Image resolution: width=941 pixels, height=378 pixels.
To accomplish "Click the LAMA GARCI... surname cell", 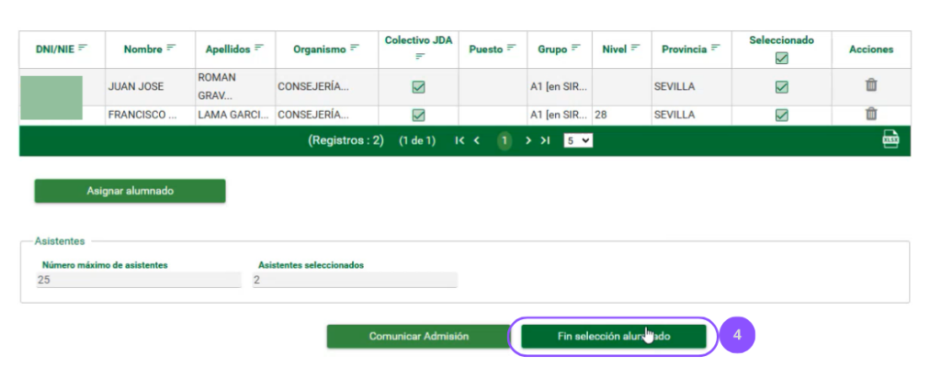I will pyautogui.click(x=235, y=115).
